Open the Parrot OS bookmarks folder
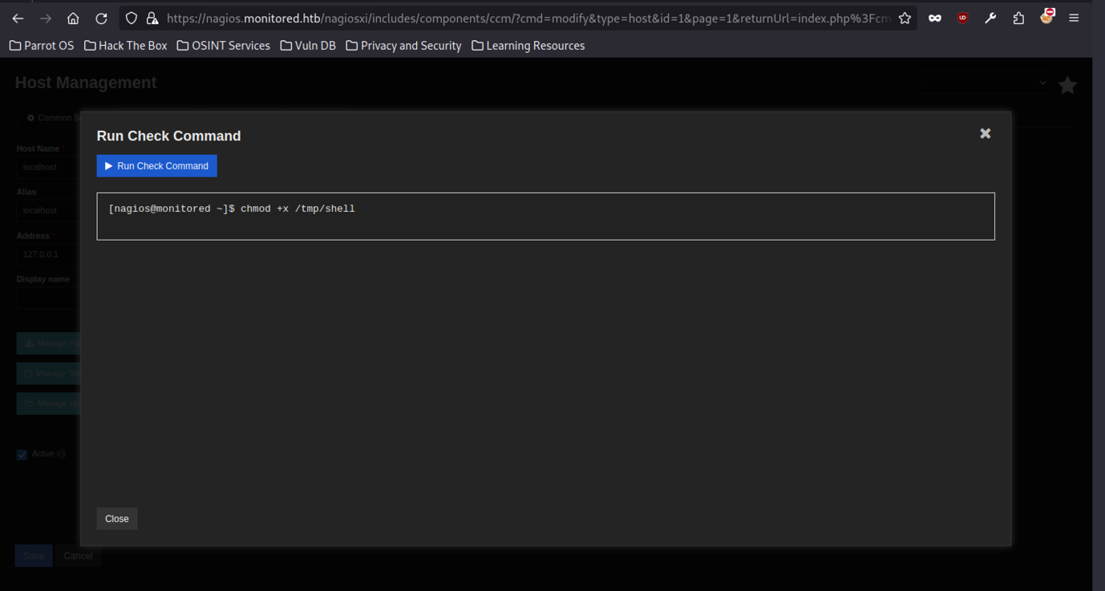 pos(42,46)
